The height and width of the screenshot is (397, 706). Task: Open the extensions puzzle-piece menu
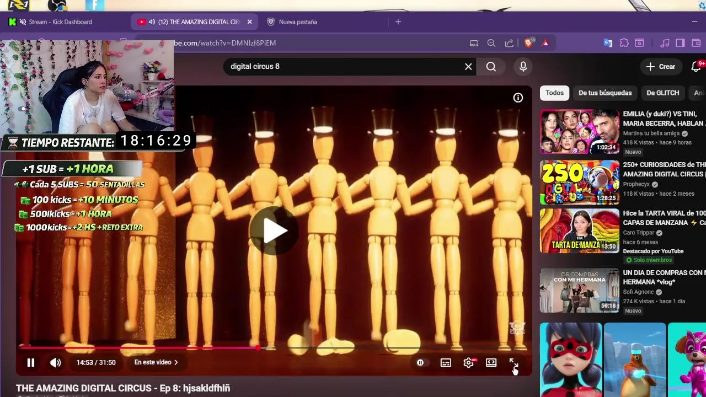624,43
